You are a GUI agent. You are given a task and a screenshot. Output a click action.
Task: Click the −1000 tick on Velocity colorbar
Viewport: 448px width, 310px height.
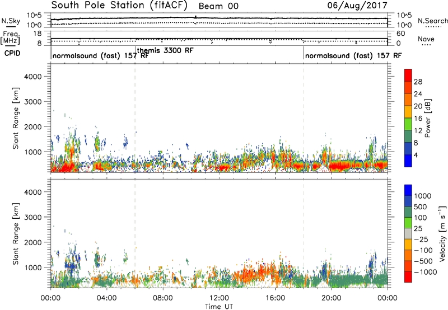[x=425, y=272]
